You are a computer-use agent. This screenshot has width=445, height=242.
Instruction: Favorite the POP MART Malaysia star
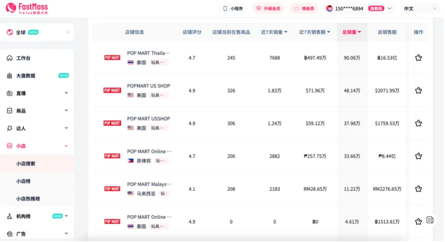tap(419, 189)
